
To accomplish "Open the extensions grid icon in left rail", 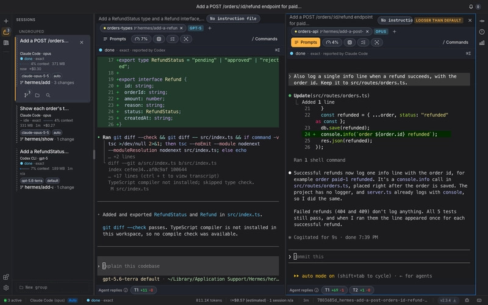I will click(x=6, y=277).
